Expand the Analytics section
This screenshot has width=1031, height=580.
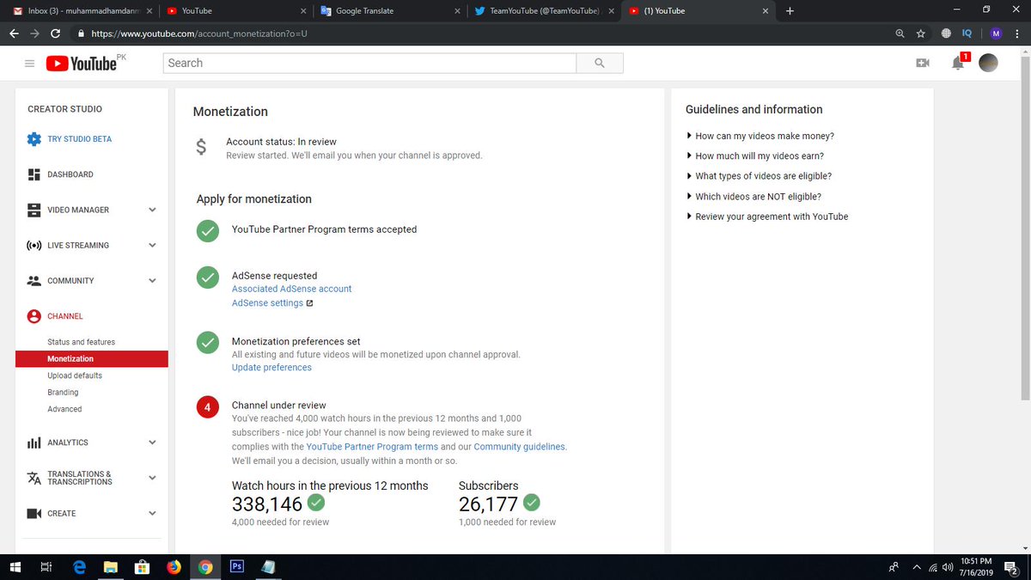[x=152, y=443]
